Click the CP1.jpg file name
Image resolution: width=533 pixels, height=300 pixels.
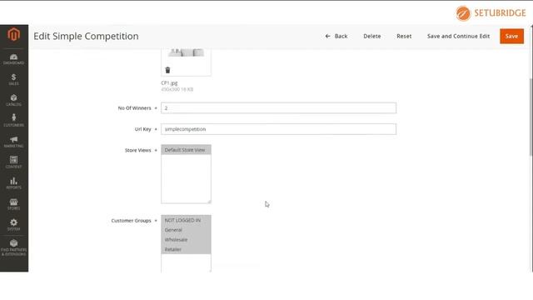click(169, 82)
